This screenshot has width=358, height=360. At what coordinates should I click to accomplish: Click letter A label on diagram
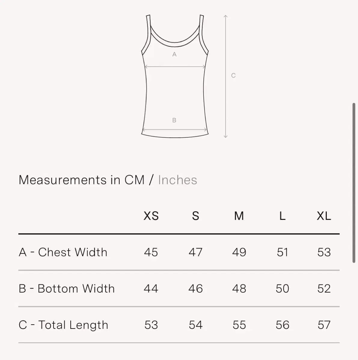coord(174,55)
